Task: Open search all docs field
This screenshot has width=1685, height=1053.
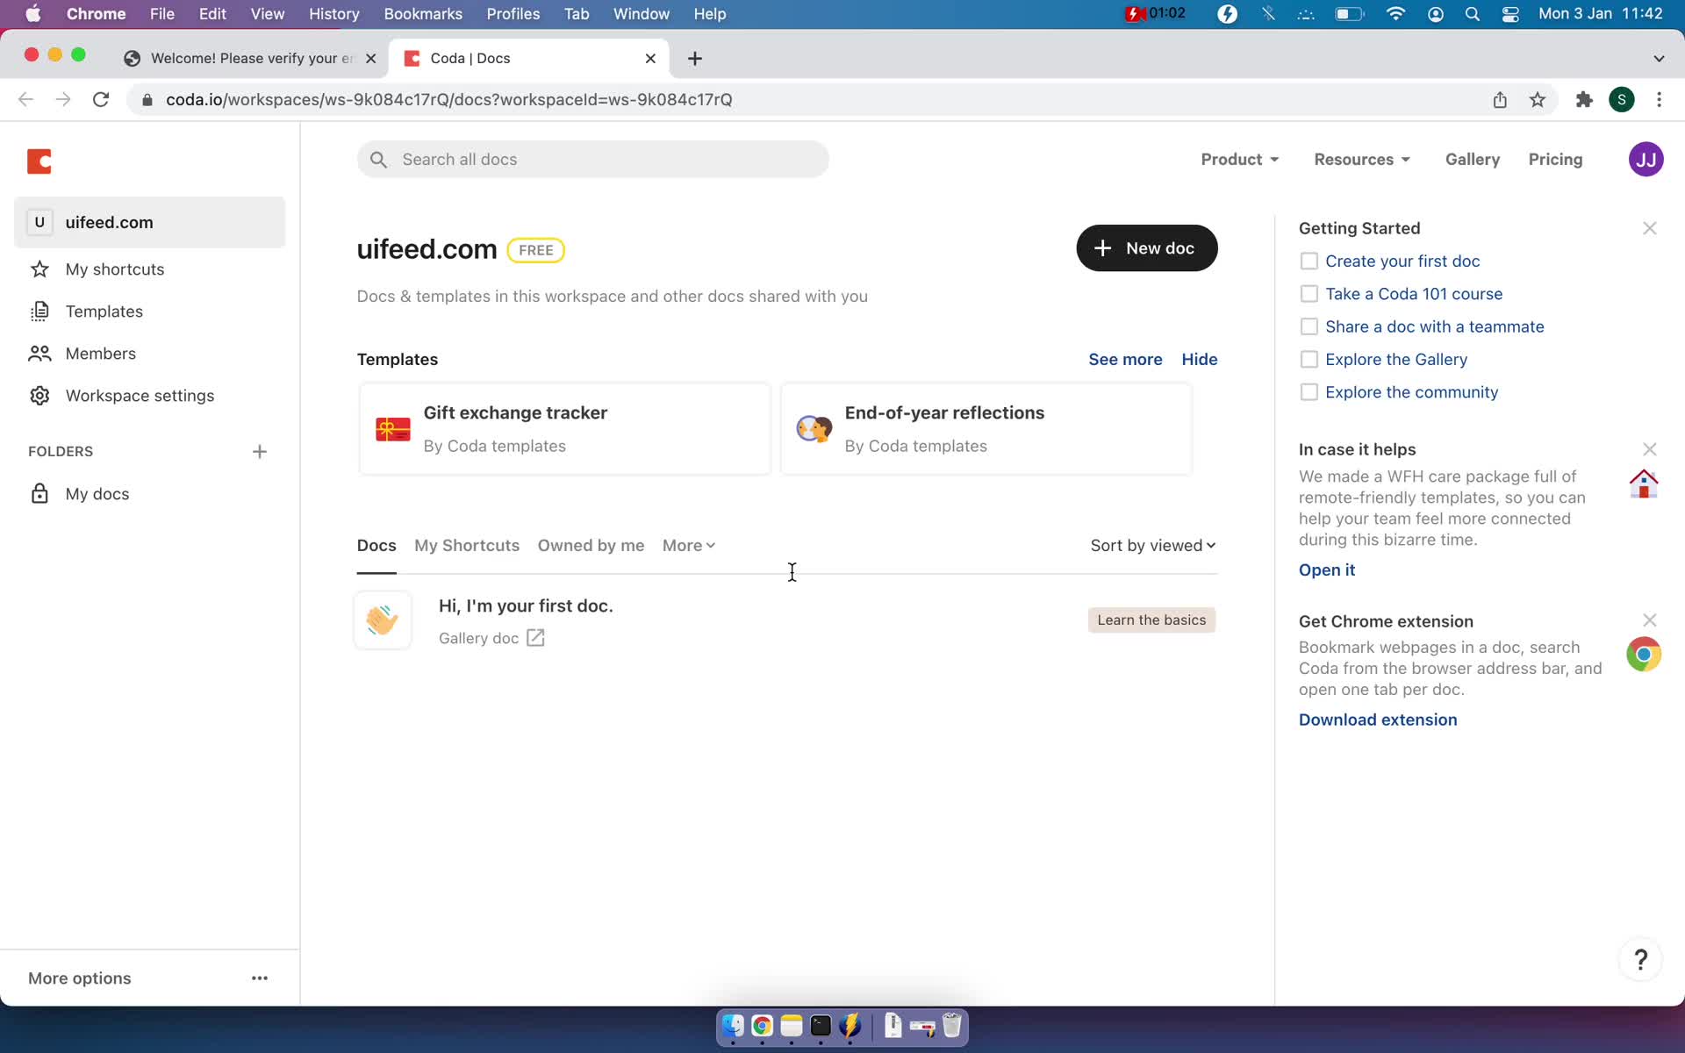Action: [594, 159]
